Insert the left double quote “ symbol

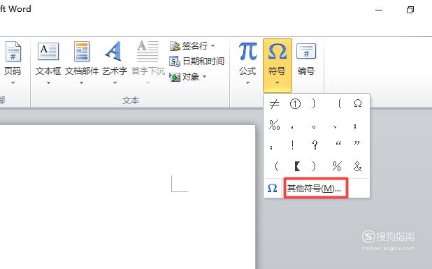(x=338, y=143)
